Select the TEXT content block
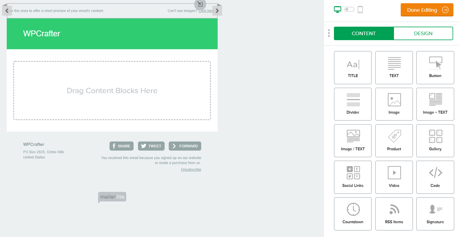 click(x=394, y=68)
